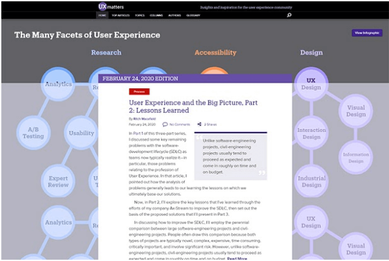Viewport: 389px width, 261px height.
Task: Follow the Read More link
Action: click(236, 258)
